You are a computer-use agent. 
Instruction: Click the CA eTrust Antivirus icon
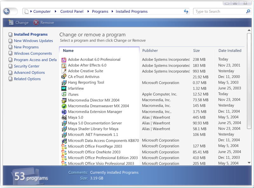[64, 77]
